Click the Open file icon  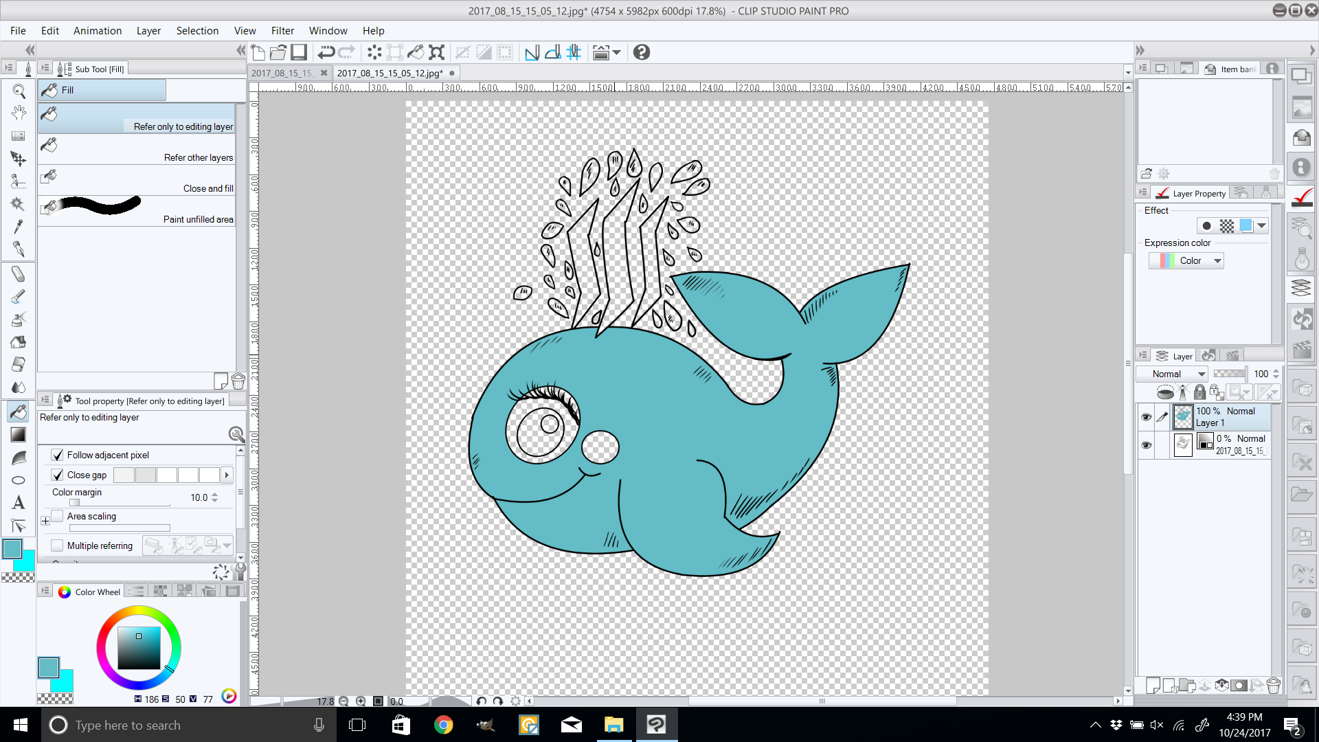click(x=278, y=52)
